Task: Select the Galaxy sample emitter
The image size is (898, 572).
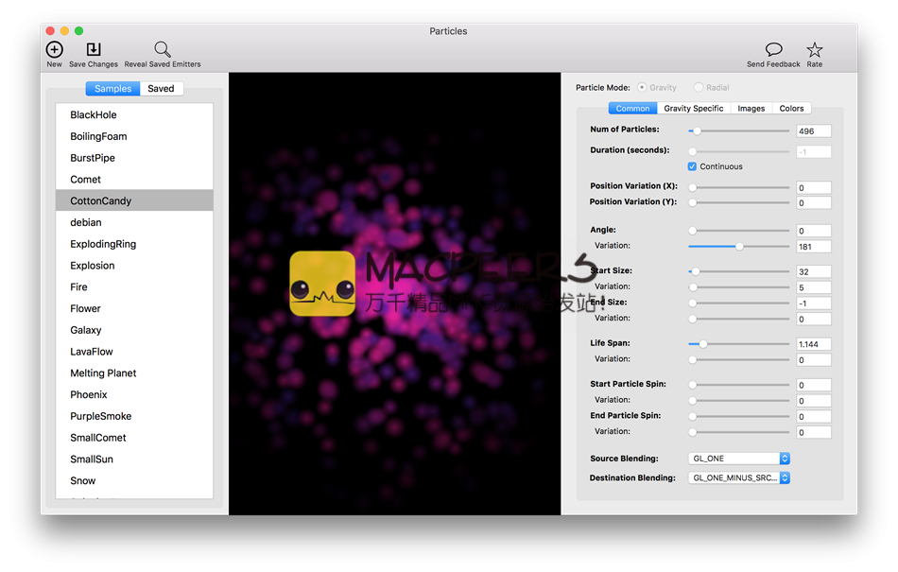Action: 86,330
